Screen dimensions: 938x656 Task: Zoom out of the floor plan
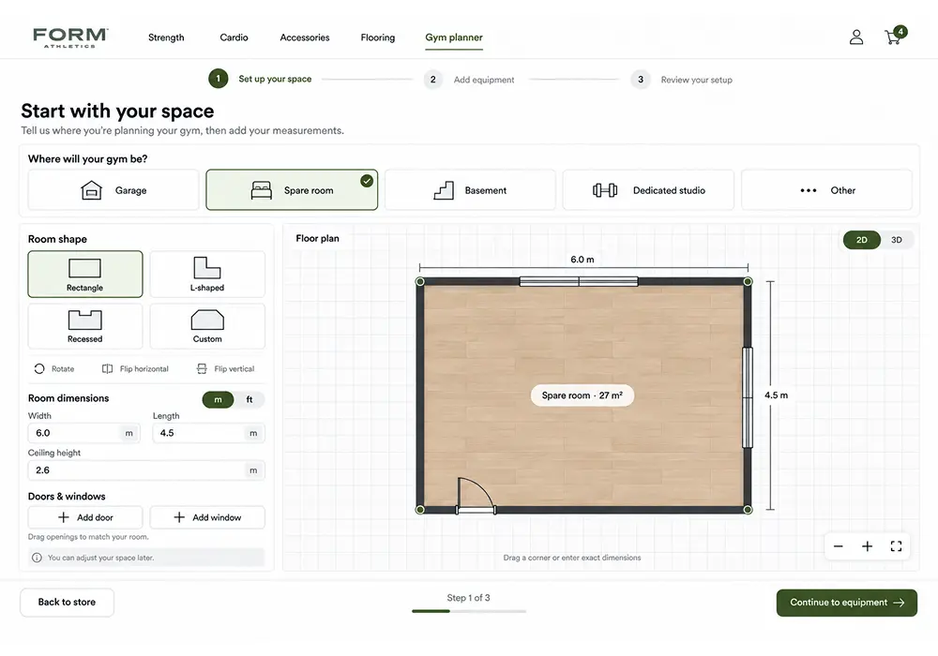pyautogui.click(x=838, y=546)
